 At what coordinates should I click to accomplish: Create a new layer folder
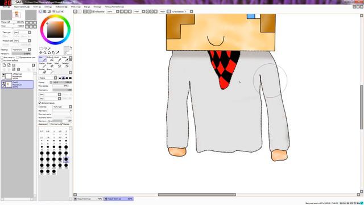[x=14, y=65]
